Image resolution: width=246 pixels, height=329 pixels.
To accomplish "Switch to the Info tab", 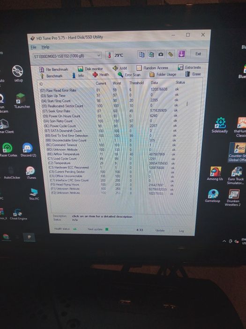I will 78,76.
